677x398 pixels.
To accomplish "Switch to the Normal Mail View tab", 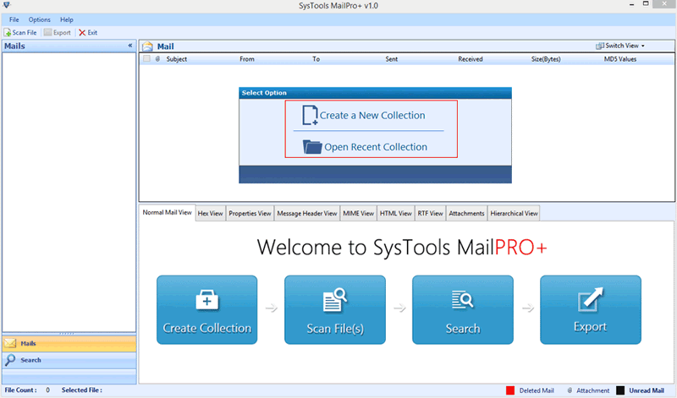I will 167,213.
